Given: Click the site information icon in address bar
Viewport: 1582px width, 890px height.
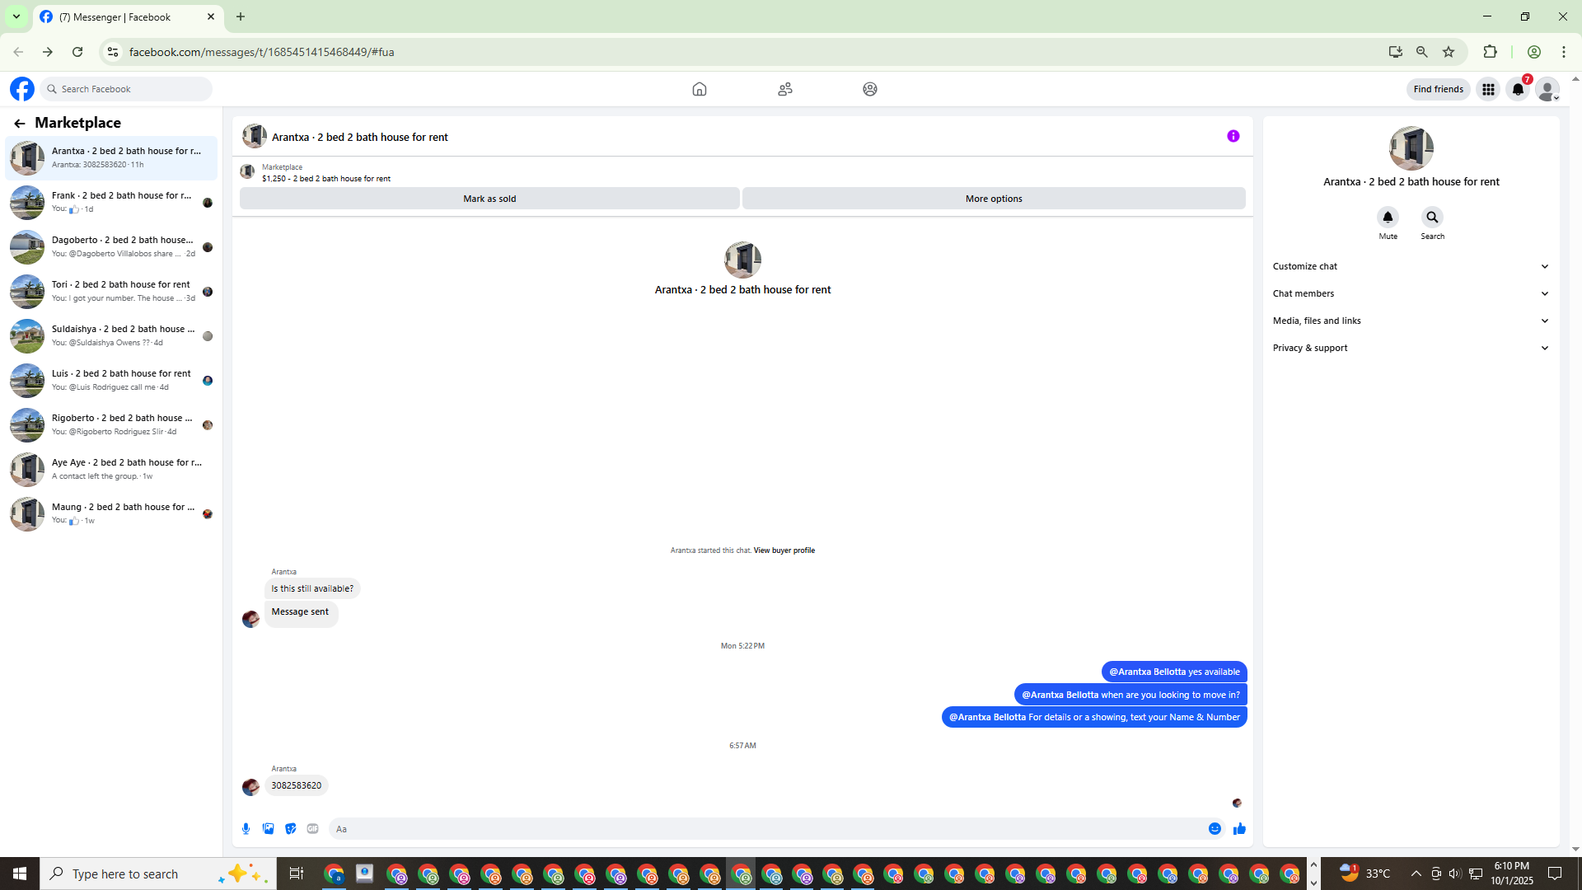Looking at the screenshot, I should 113,52.
